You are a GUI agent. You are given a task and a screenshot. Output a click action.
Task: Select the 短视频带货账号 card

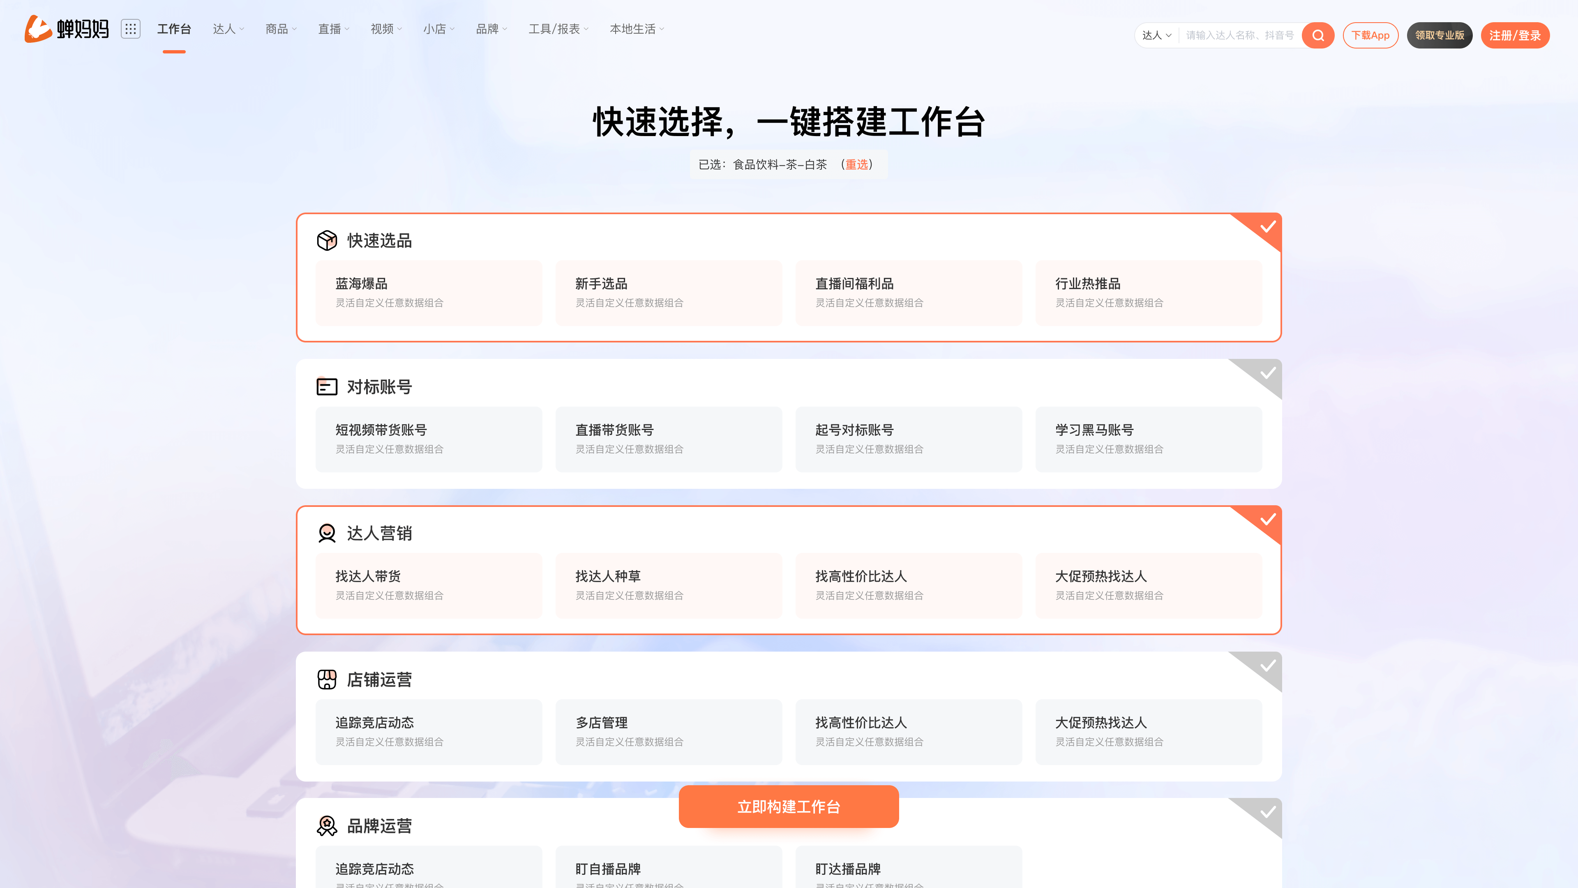coord(429,439)
